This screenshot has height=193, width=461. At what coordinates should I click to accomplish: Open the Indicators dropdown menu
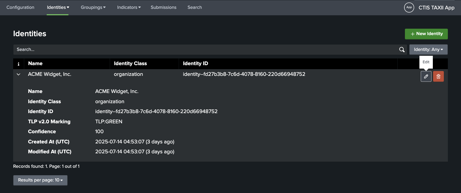coord(129,8)
